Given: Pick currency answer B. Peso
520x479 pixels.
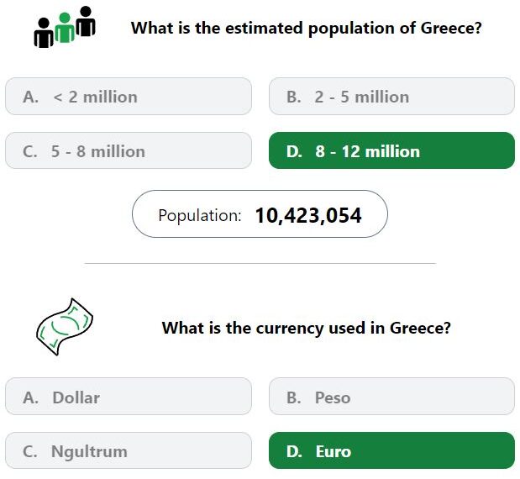Looking at the screenshot, I should (391, 397).
